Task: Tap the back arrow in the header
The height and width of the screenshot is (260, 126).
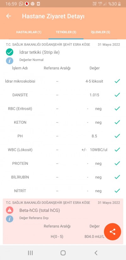Action: pyautogui.click(x=9, y=16)
